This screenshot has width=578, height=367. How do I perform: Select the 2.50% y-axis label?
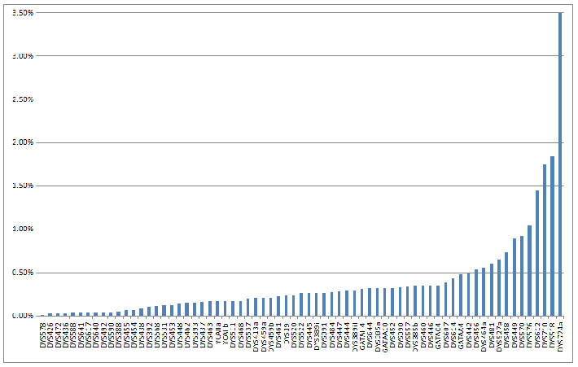coord(20,99)
